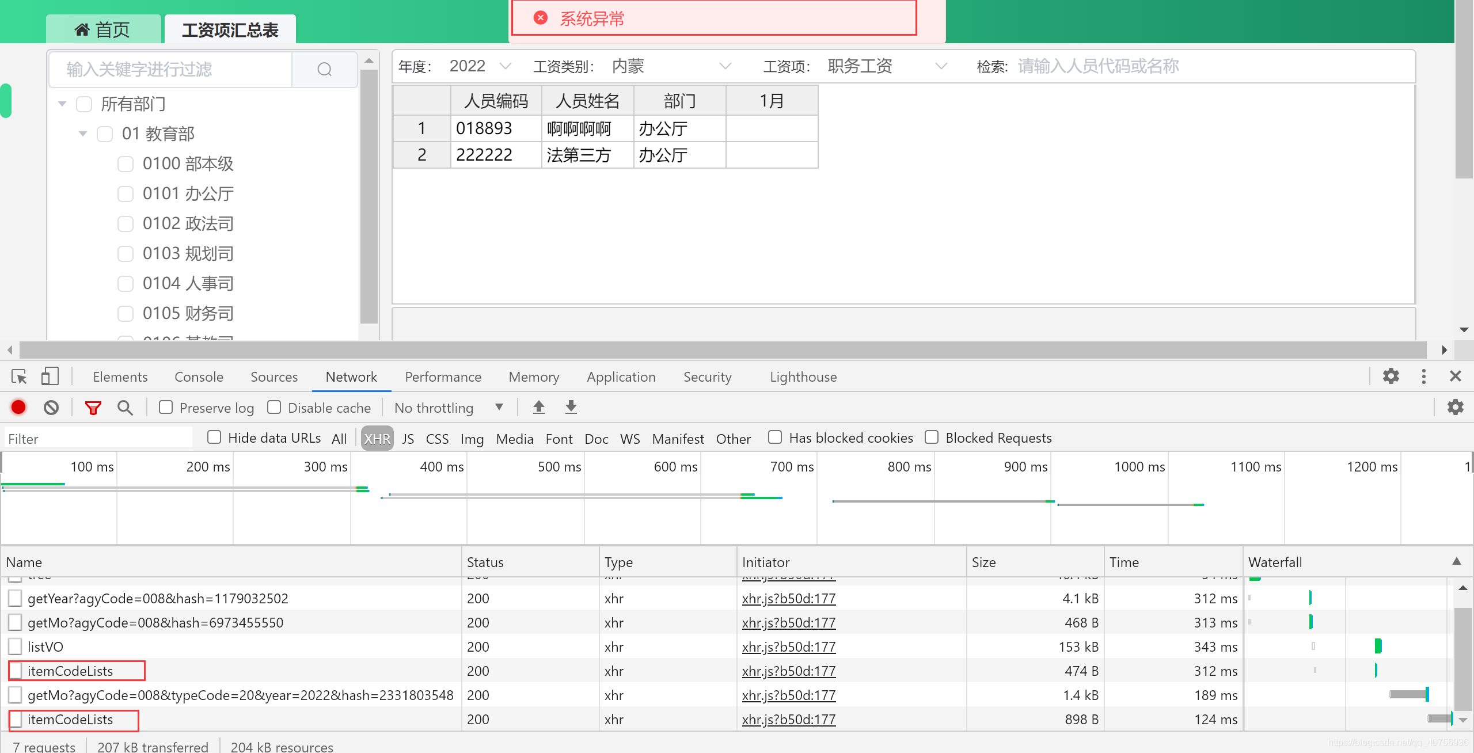This screenshot has width=1474, height=753.
Task: Click the network search magnifier icon
Action: (125, 407)
